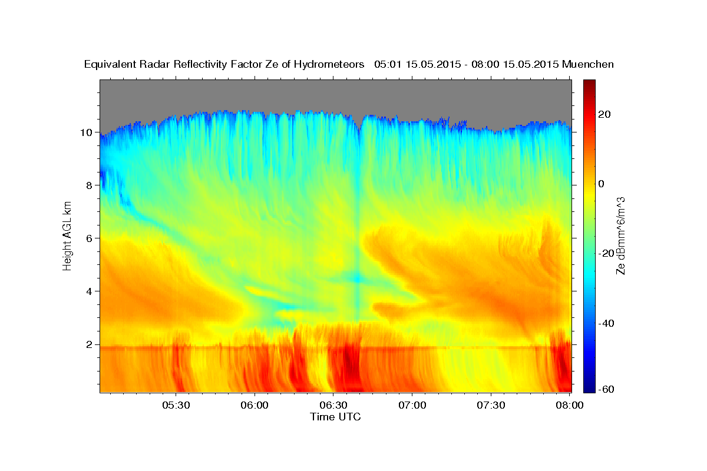
Task: Click the height tick label '8'
Action: 91,185
